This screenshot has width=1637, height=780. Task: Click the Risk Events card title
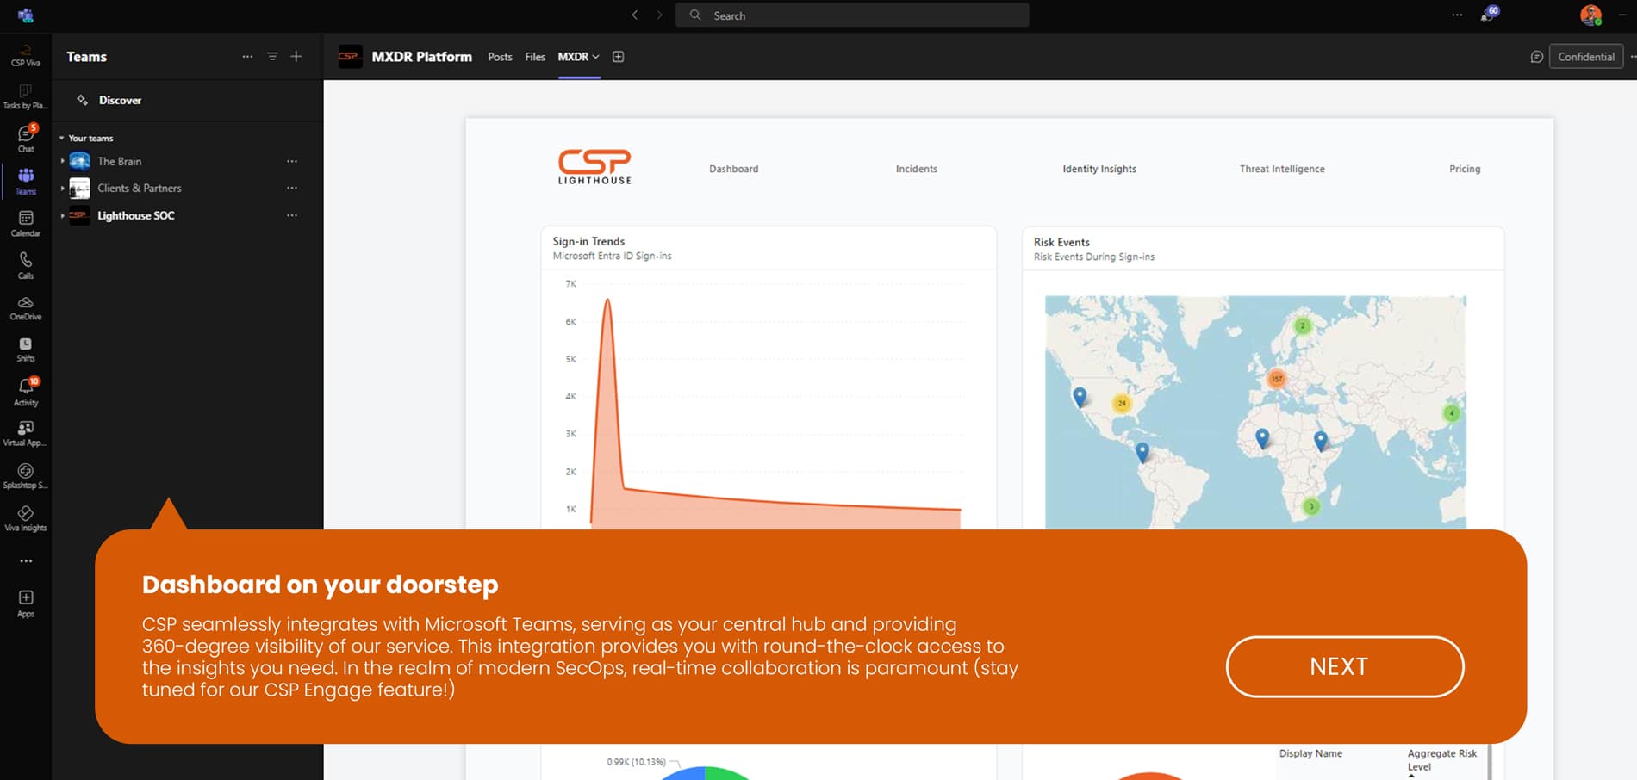point(1061,242)
